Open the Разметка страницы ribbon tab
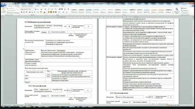Viewport: 195px width, 109px height. (27, 6)
